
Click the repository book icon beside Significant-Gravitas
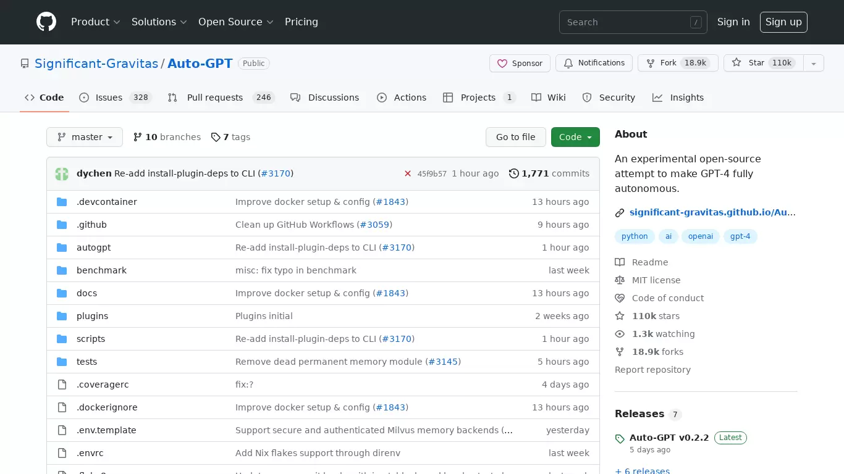pyautogui.click(x=25, y=64)
